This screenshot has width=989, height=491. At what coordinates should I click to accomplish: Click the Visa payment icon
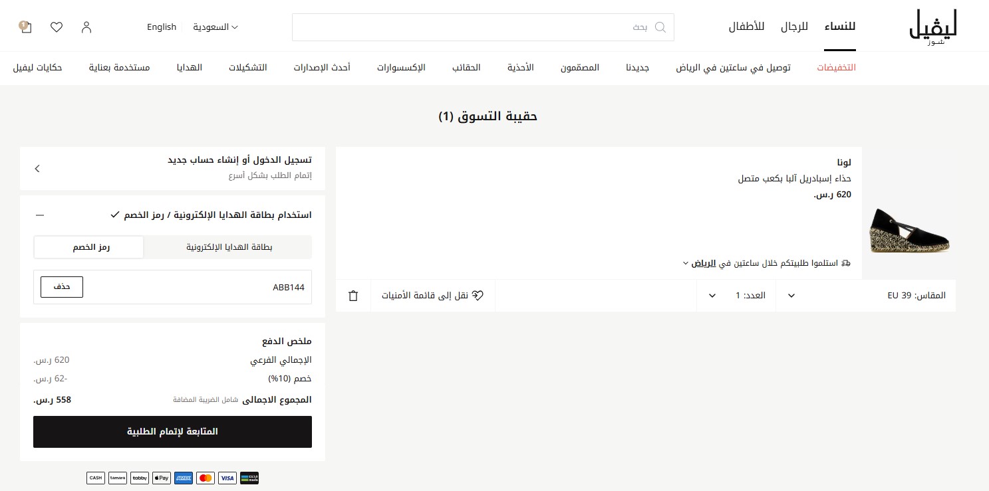[227, 478]
